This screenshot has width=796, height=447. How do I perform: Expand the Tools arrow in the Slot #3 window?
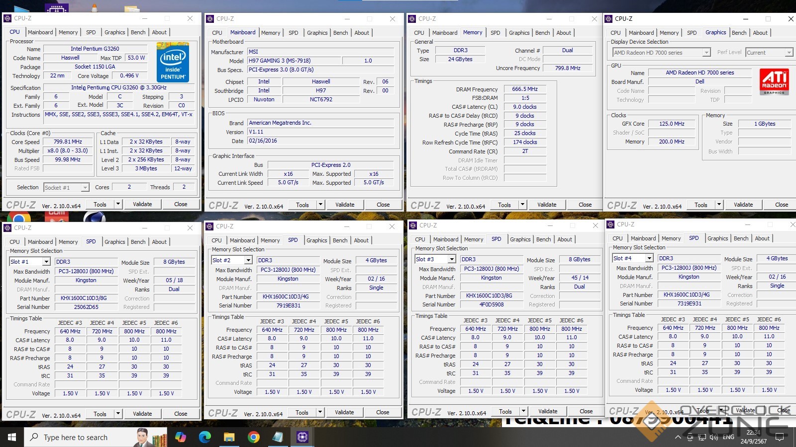tap(523, 411)
